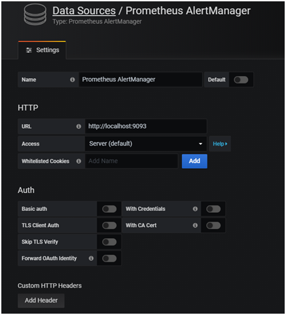Image resolution: width=286 pixels, height=315 pixels.
Task: Click the database stack icon in header
Action: coord(35,15)
